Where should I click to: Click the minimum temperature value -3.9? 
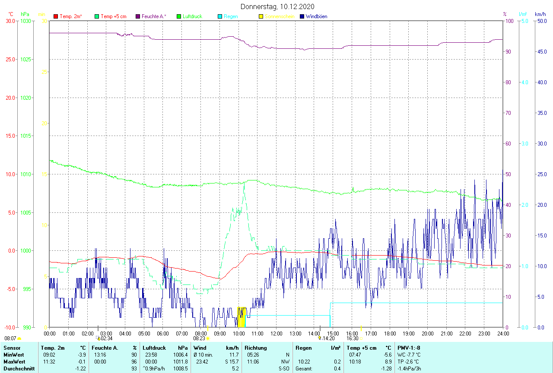(82, 355)
